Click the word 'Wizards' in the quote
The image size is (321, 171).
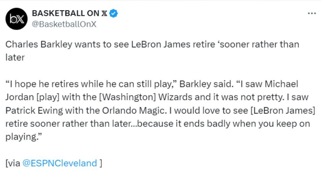[x=175, y=97]
